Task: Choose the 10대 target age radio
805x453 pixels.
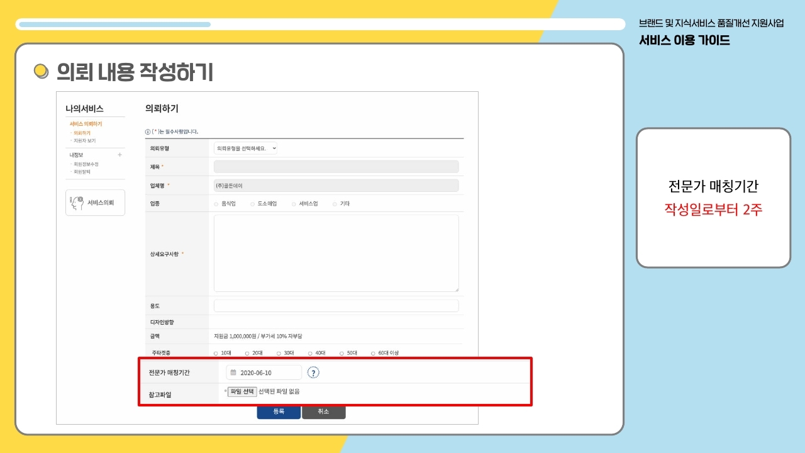Action: (216, 353)
